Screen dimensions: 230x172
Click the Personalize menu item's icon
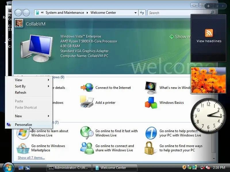[9, 125]
